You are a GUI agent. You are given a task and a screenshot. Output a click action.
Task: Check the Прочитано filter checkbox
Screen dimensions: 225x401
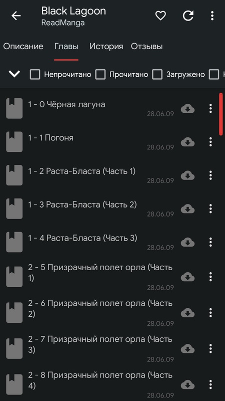tap(100, 74)
